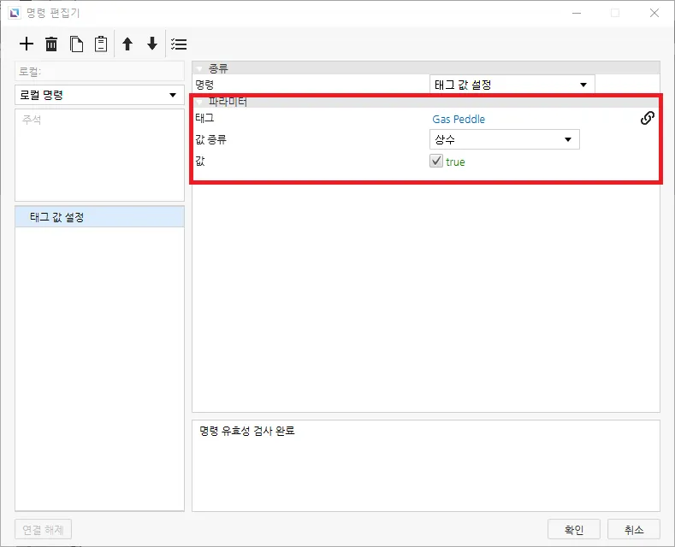
Task: Click the link icon beside Gas Peddle
Action: [x=648, y=119]
